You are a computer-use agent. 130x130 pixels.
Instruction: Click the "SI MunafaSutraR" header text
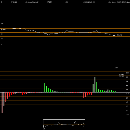[x=32, y=2]
